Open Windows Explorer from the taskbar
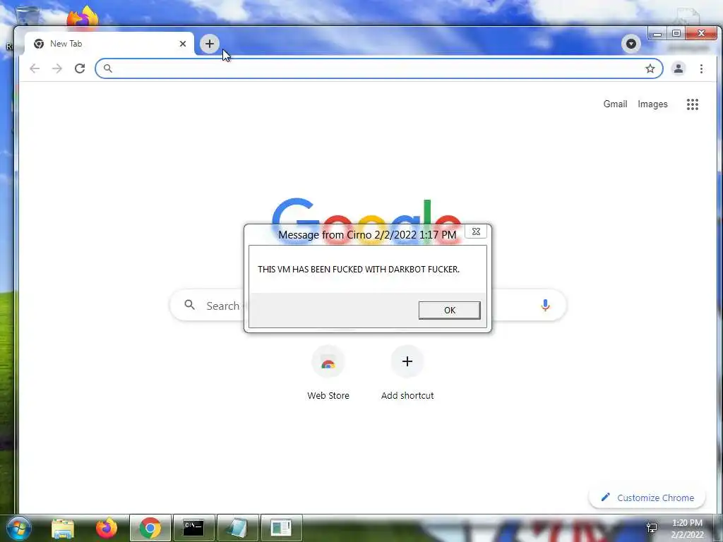This screenshot has height=542, width=723. 63,528
